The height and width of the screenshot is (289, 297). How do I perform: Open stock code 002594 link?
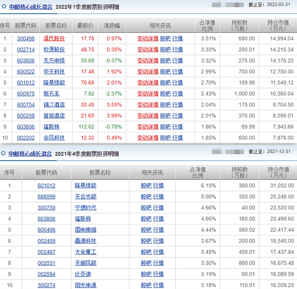(x=46, y=274)
